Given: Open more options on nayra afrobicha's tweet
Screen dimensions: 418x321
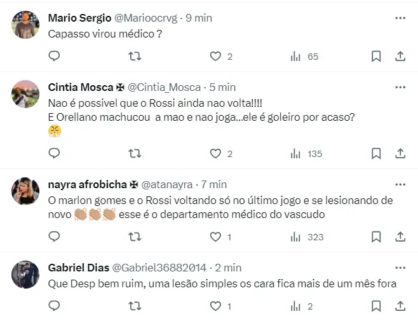Looking at the screenshot, I should click(x=400, y=184).
